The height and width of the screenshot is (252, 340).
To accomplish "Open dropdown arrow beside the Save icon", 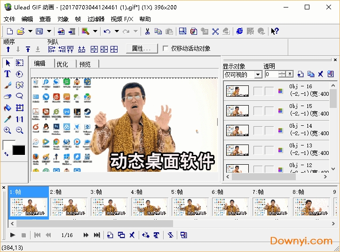I will click(x=49, y=31).
